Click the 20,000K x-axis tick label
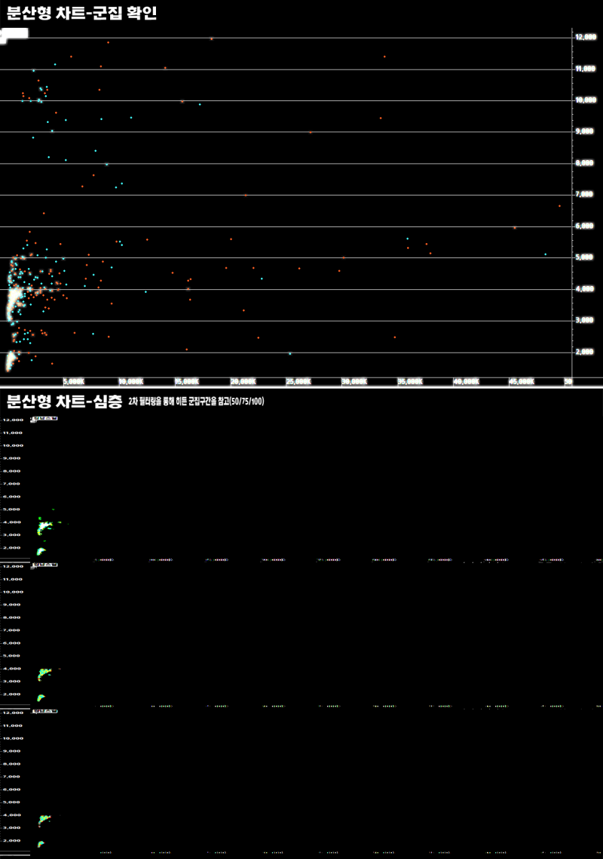The height and width of the screenshot is (859, 603). coord(243,381)
